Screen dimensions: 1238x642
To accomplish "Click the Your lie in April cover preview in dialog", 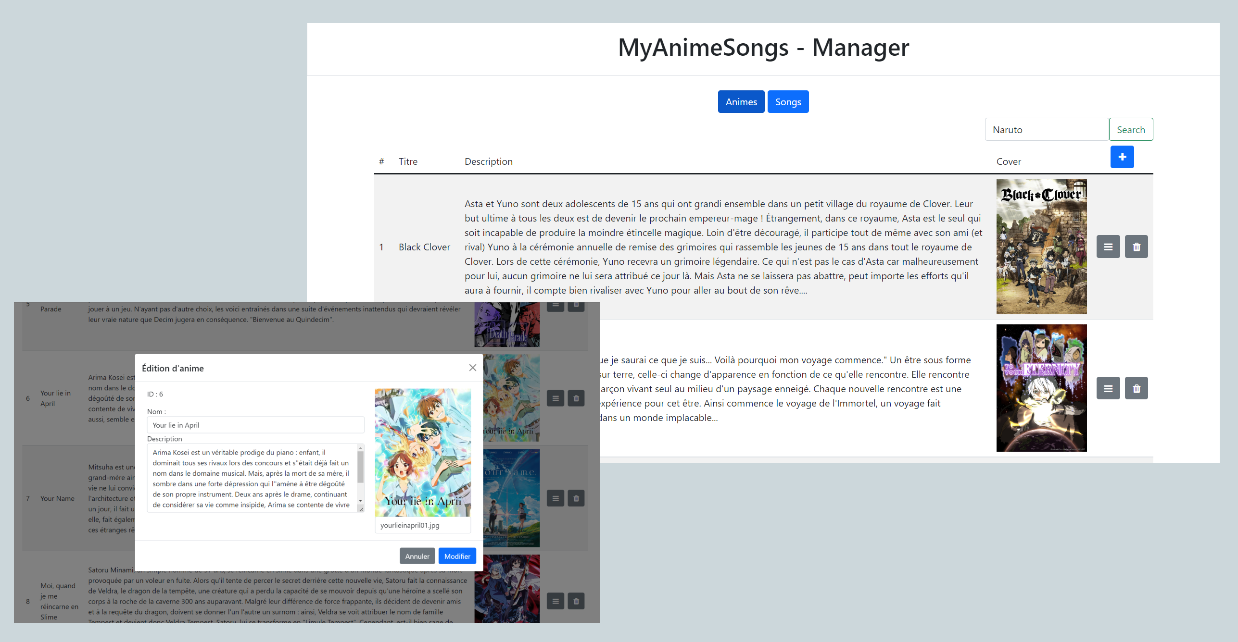I will [x=423, y=453].
